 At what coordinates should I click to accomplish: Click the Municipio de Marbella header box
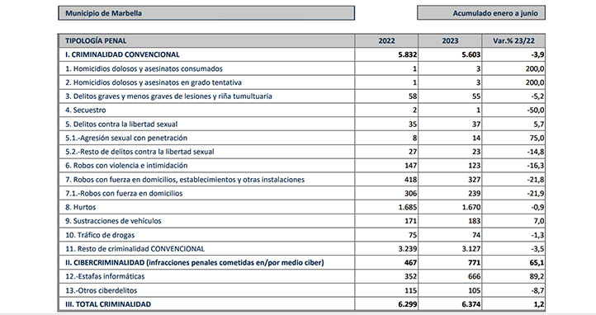tap(206, 13)
